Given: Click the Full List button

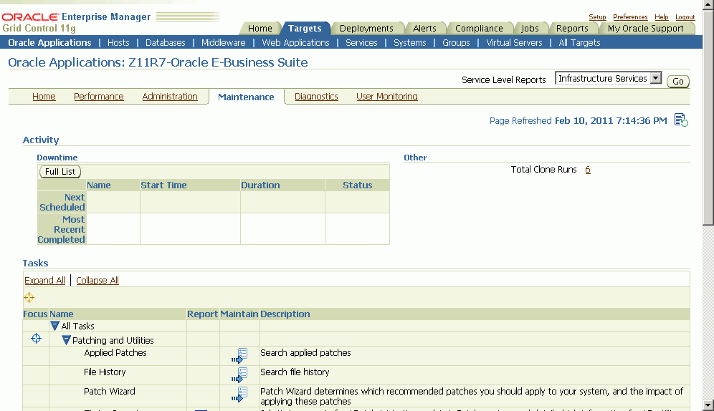Looking at the screenshot, I should pyautogui.click(x=60, y=171).
